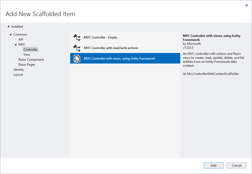This screenshot has width=252, height=174.
Task: Click the Cancel button
Action: click(x=236, y=166)
